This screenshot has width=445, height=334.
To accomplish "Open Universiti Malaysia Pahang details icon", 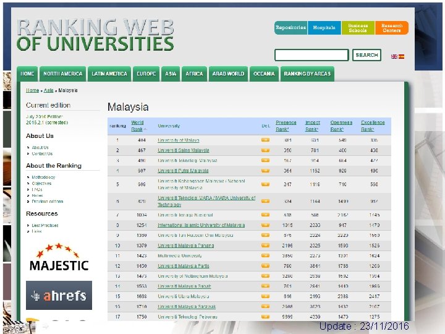I will point(265,246).
